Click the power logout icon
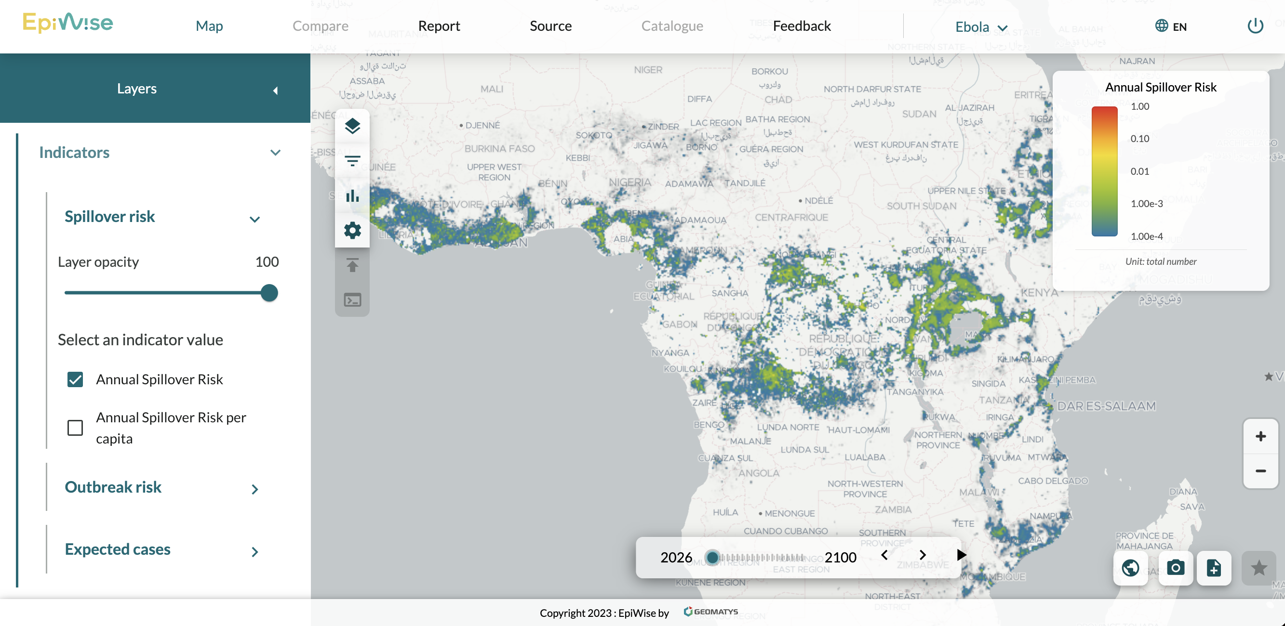The width and height of the screenshot is (1285, 626). coord(1255,26)
